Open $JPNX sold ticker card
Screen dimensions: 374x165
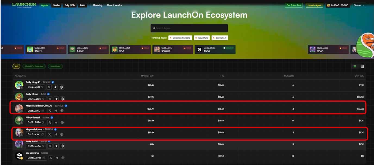point(88,50)
